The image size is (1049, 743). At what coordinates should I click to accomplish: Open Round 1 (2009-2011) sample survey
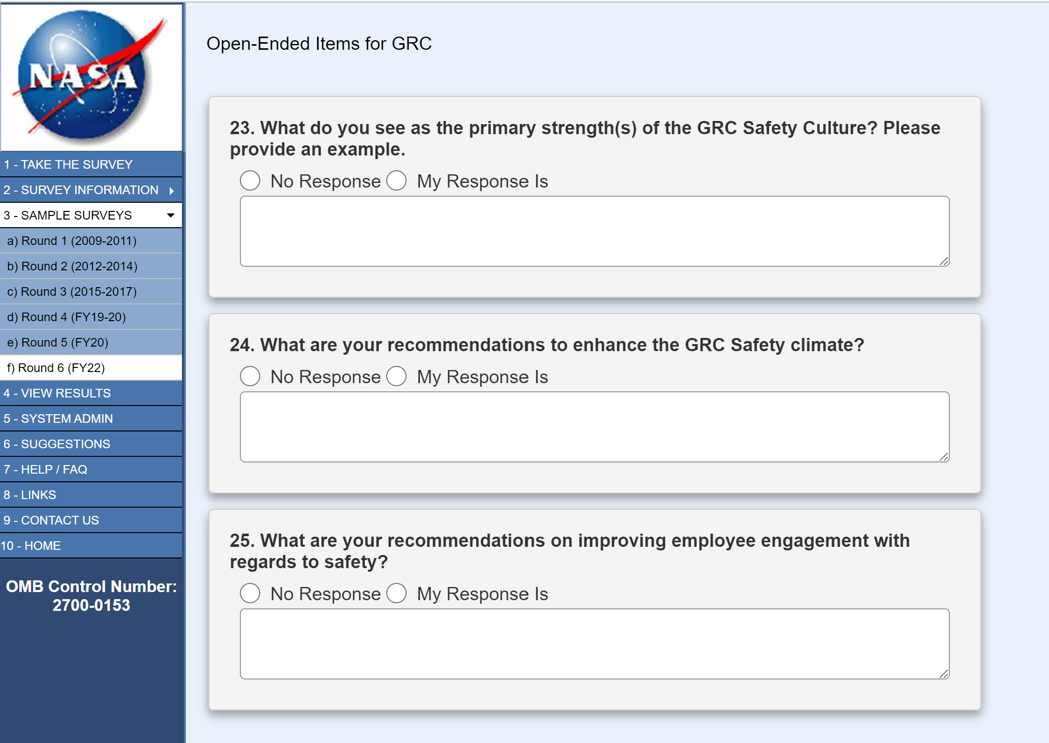72,241
